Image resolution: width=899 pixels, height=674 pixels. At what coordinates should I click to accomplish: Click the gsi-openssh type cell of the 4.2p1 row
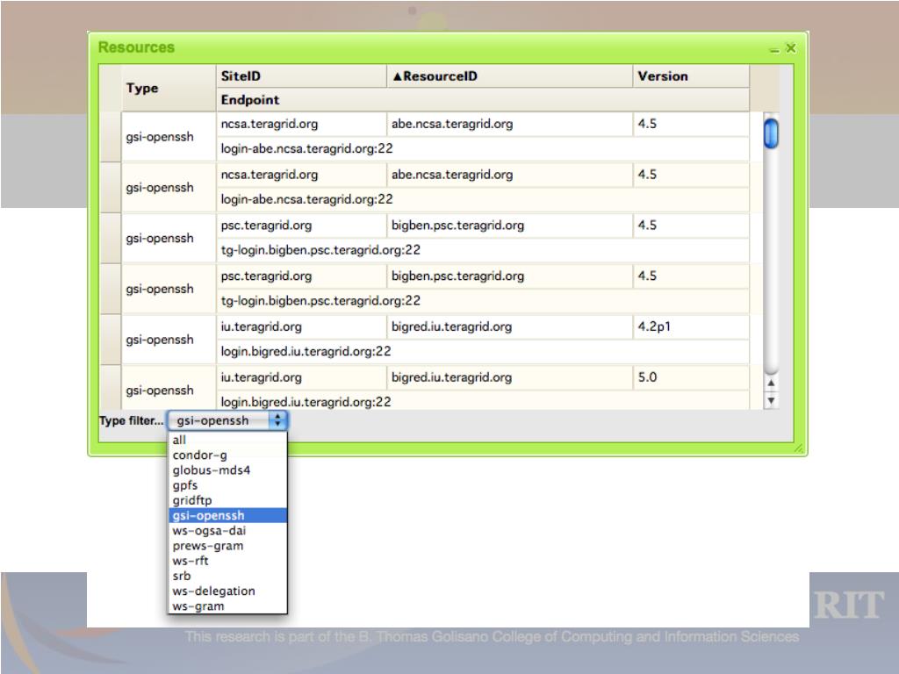[x=169, y=340]
